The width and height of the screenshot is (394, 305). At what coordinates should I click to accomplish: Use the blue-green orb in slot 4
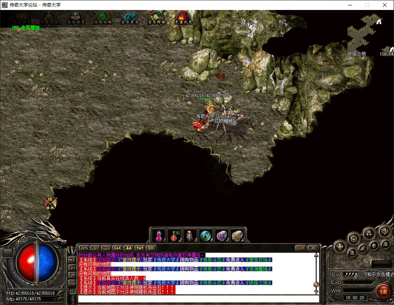(x=206, y=236)
